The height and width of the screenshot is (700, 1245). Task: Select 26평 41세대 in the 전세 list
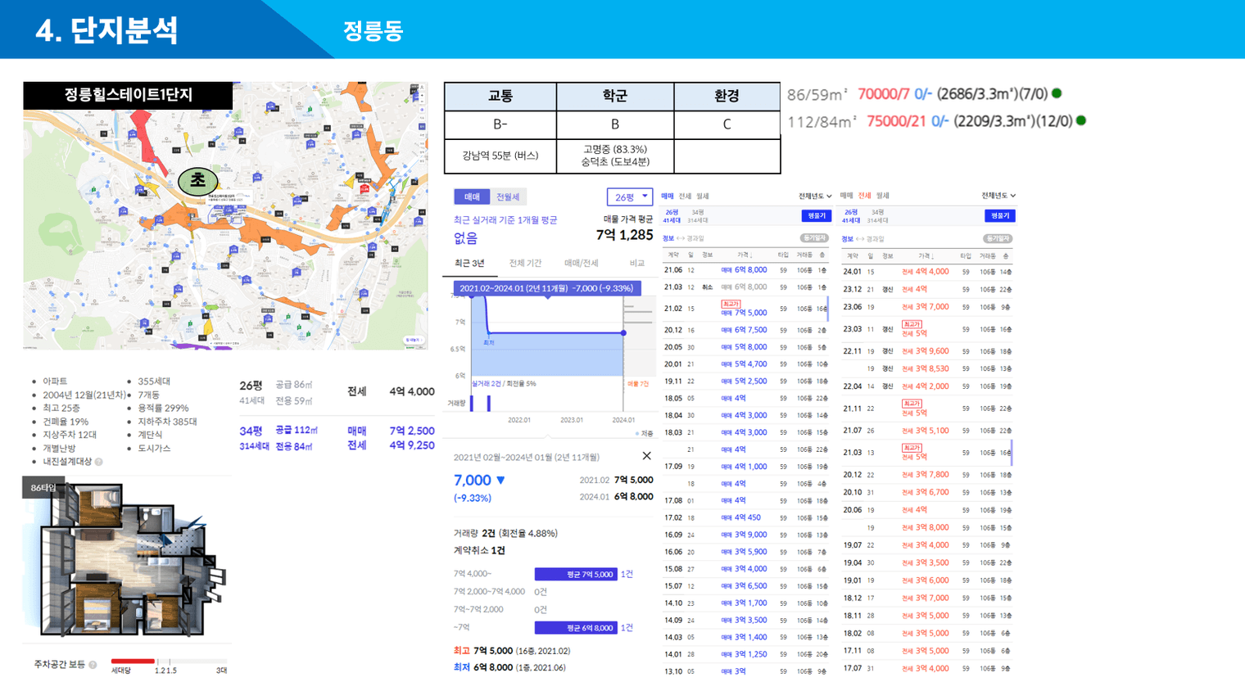tap(851, 216)
